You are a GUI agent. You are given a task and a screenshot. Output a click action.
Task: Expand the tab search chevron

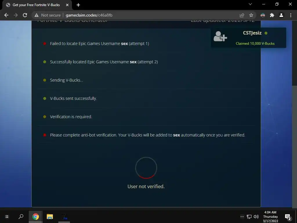[x=250, y=4]
